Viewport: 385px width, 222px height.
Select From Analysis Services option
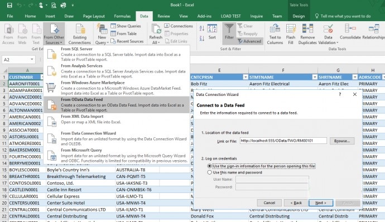[x=117, y=71]
